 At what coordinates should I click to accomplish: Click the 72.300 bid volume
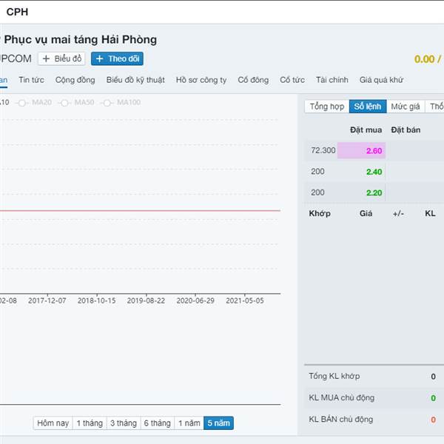[323, 150]
